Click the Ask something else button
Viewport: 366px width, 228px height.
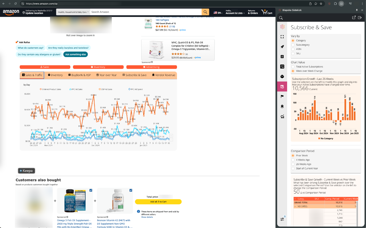75,54
